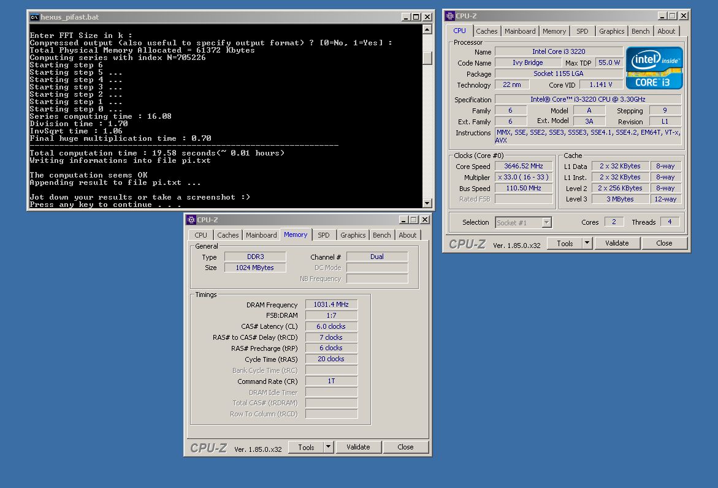Click FSB:DRAM value '1:7'

tap(331, 315)
